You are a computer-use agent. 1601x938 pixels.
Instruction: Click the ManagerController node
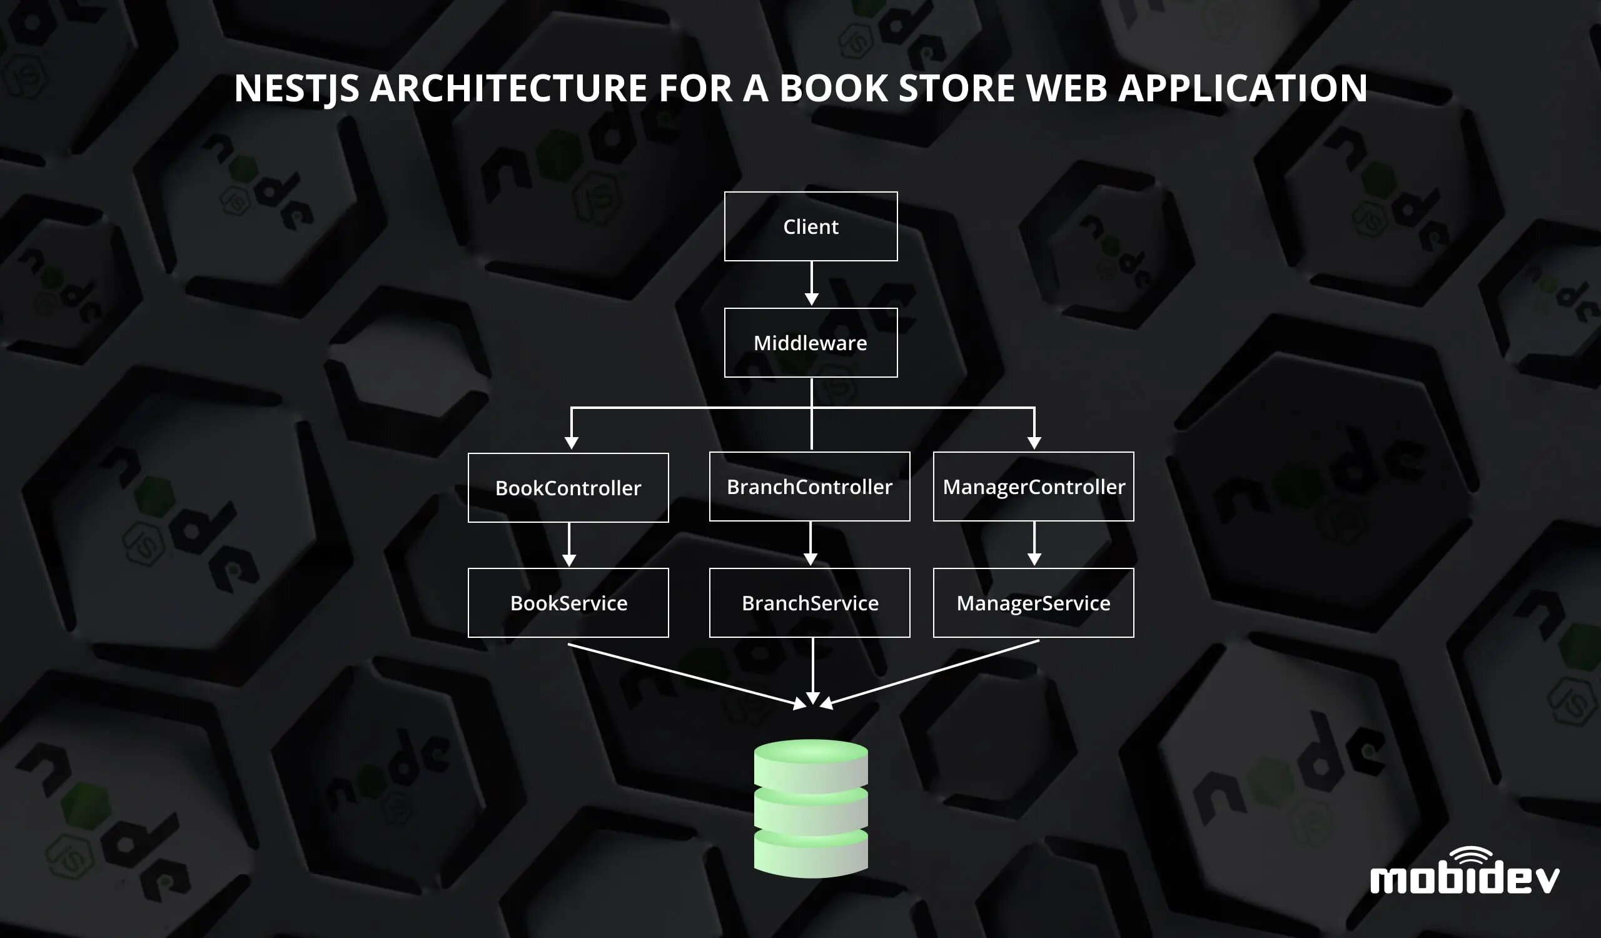click(1034, 487)
